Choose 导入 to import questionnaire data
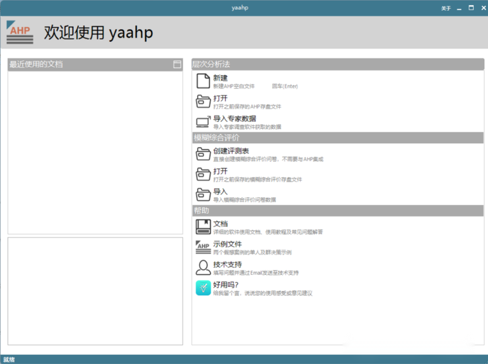Screen dimensions: 488x364 (220, 191)
